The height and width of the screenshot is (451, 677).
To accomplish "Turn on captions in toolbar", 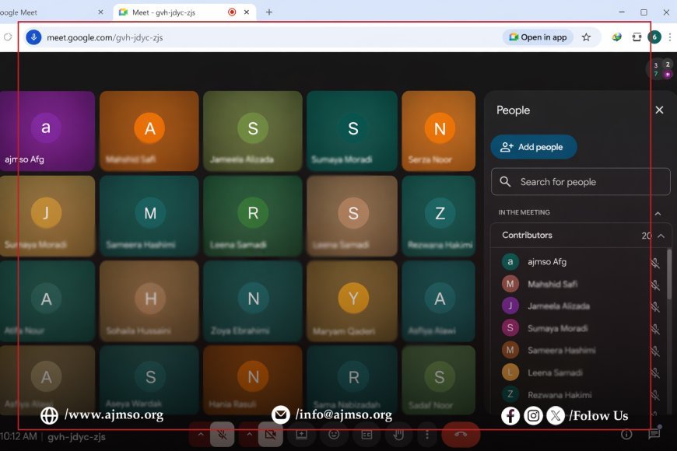I will (x=366, y=434).
